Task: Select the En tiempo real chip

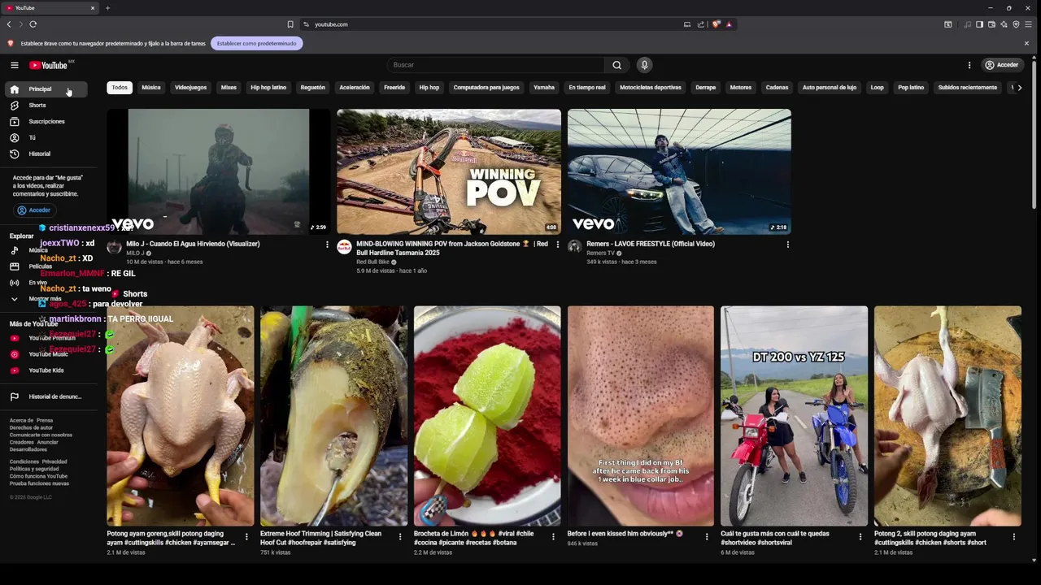Action: [587, 88]
